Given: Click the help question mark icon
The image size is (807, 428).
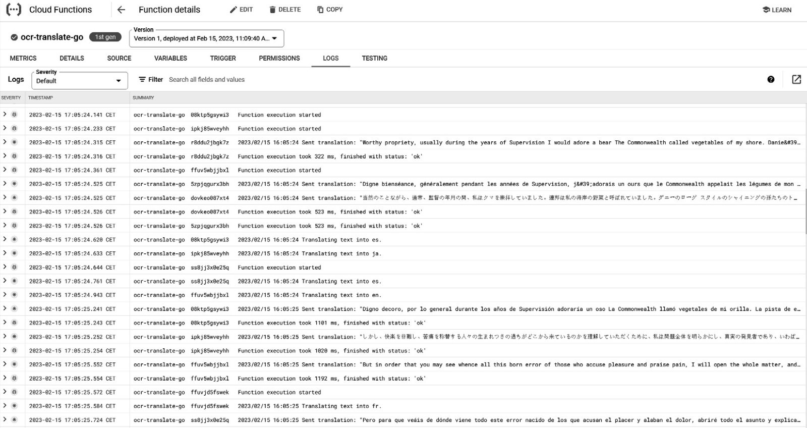Looking at the screenshot, I should coord(771,79).
